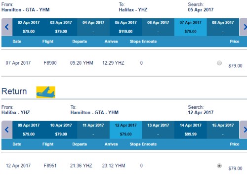Image resolution: width=247 pixels, height=178 pixels.
Task: Switch to 14 Apr 2017 $99.99 tab
Action: [x=191, y=130]
